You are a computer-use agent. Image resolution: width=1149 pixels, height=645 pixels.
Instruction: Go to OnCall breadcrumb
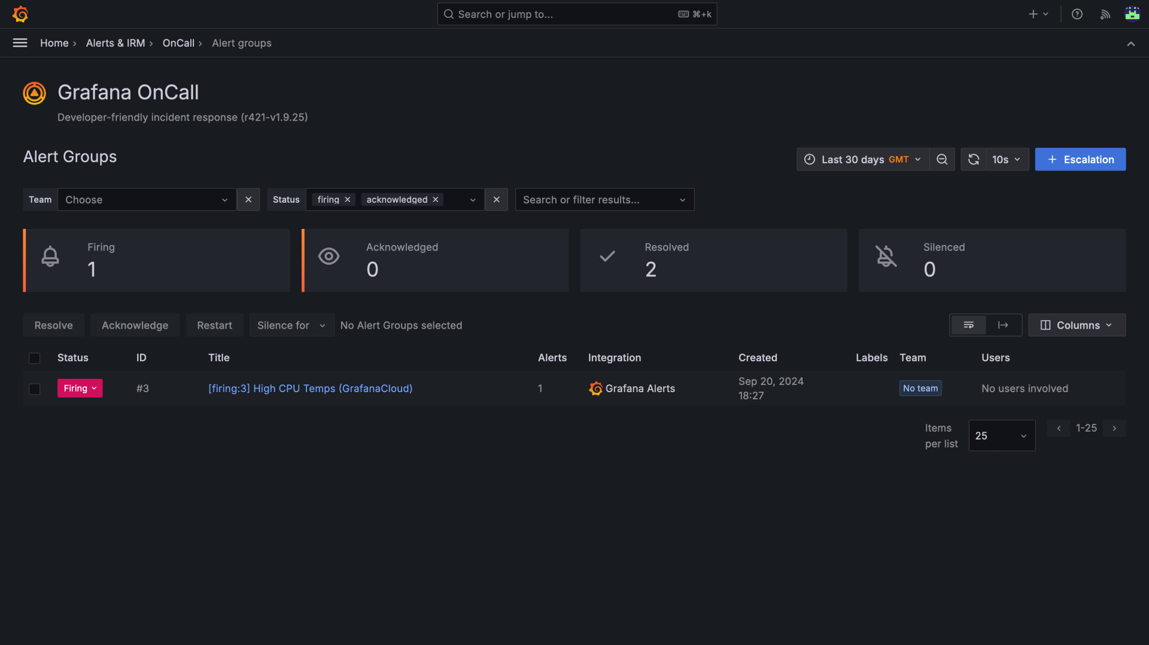point(178,43)
